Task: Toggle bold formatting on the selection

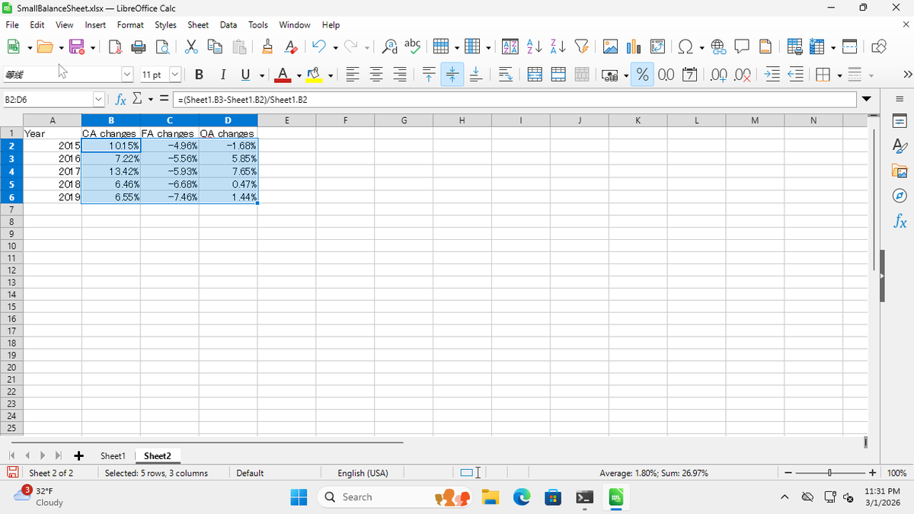Action: [x=199, y=75]
